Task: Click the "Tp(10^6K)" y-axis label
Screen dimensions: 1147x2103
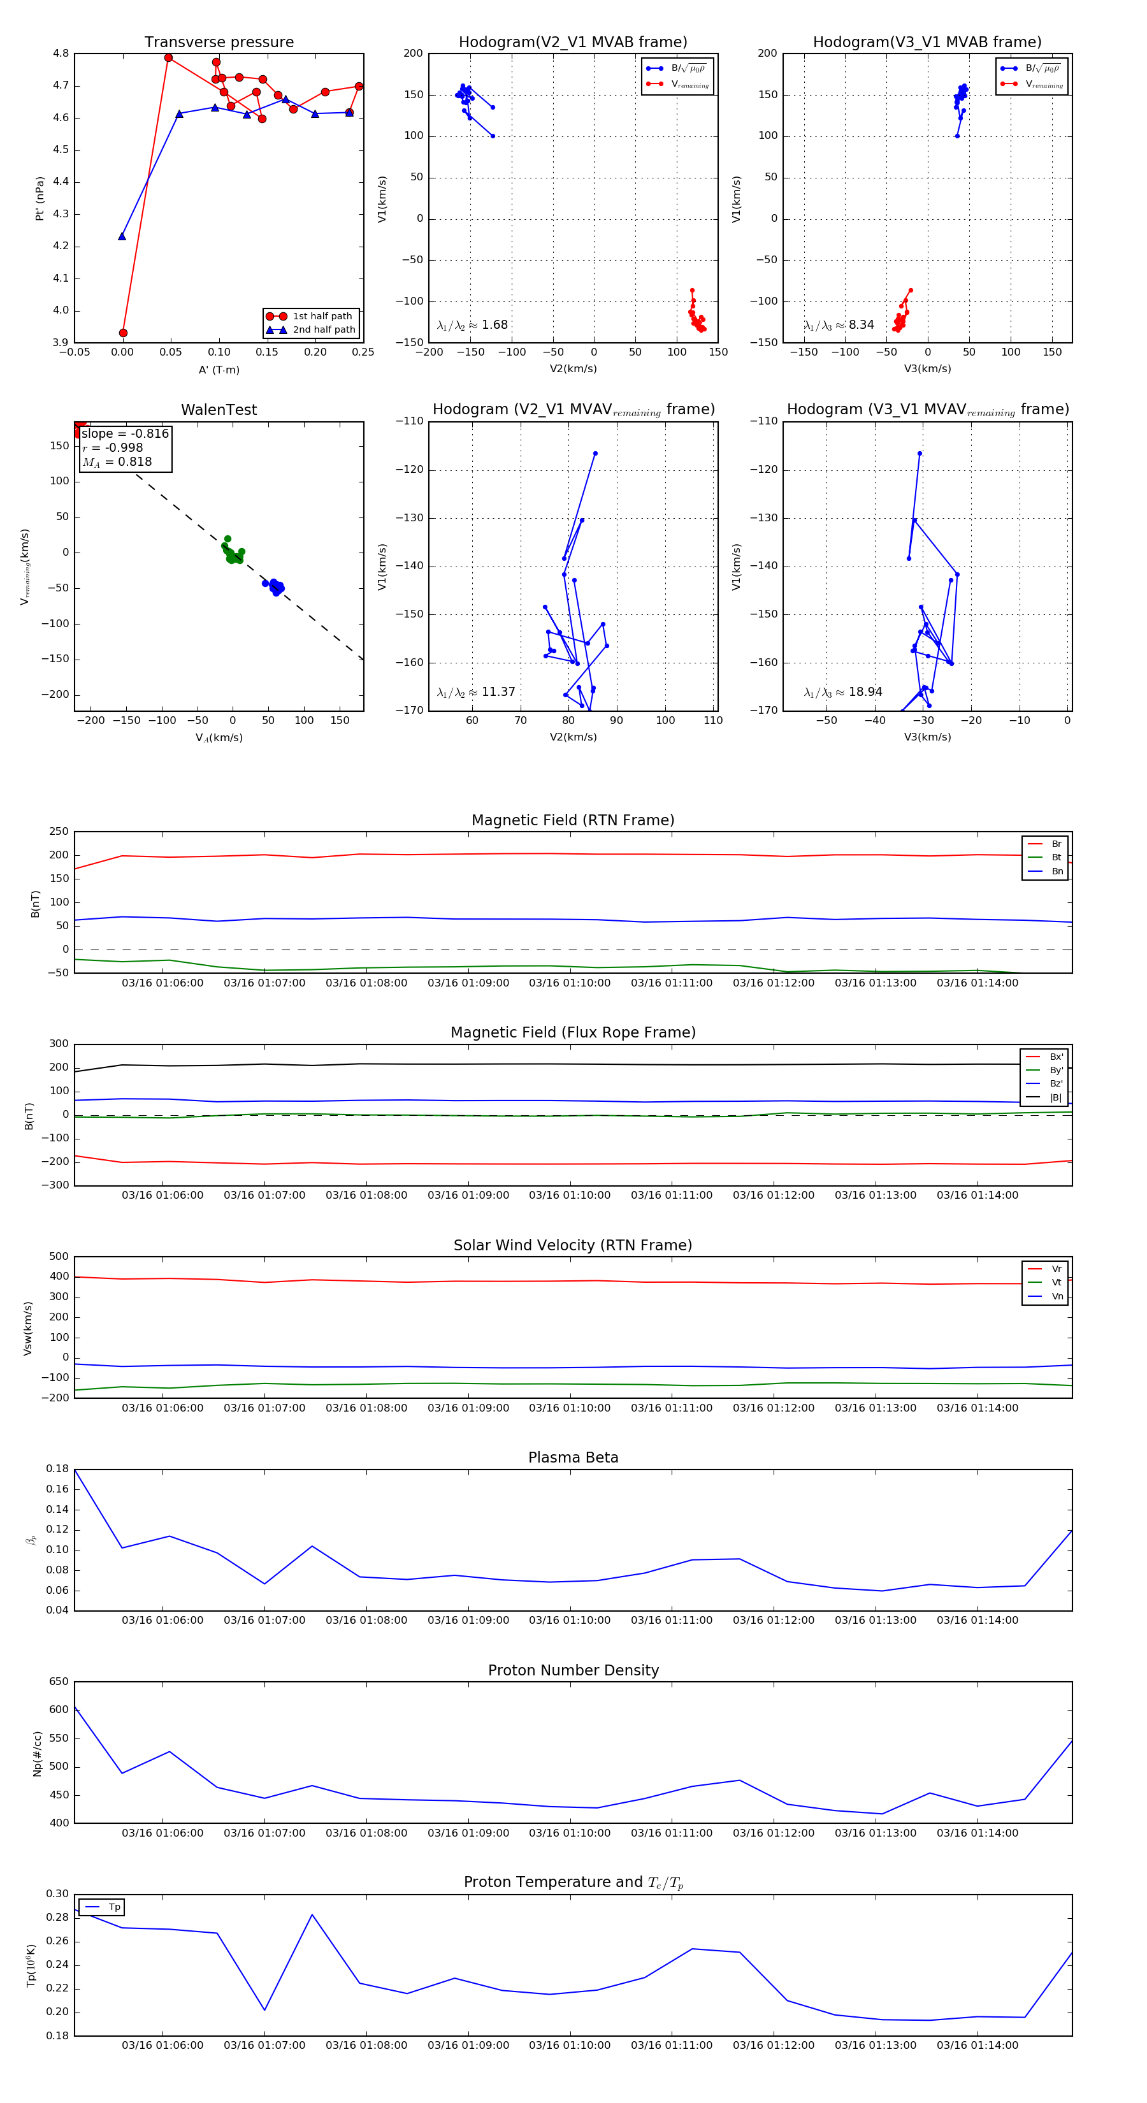Action: [x=31, y=1965]
